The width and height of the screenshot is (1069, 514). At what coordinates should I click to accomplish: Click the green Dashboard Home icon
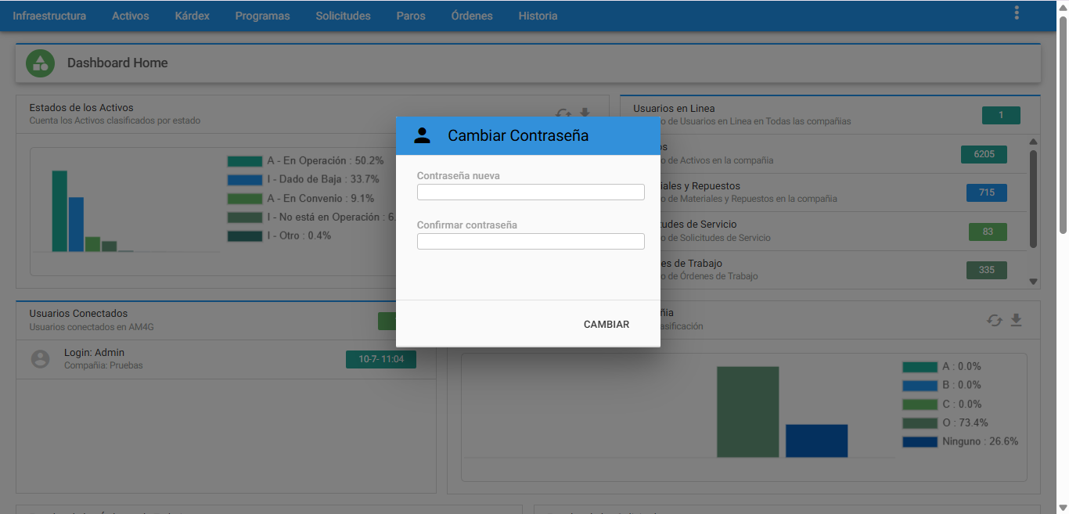40,63
